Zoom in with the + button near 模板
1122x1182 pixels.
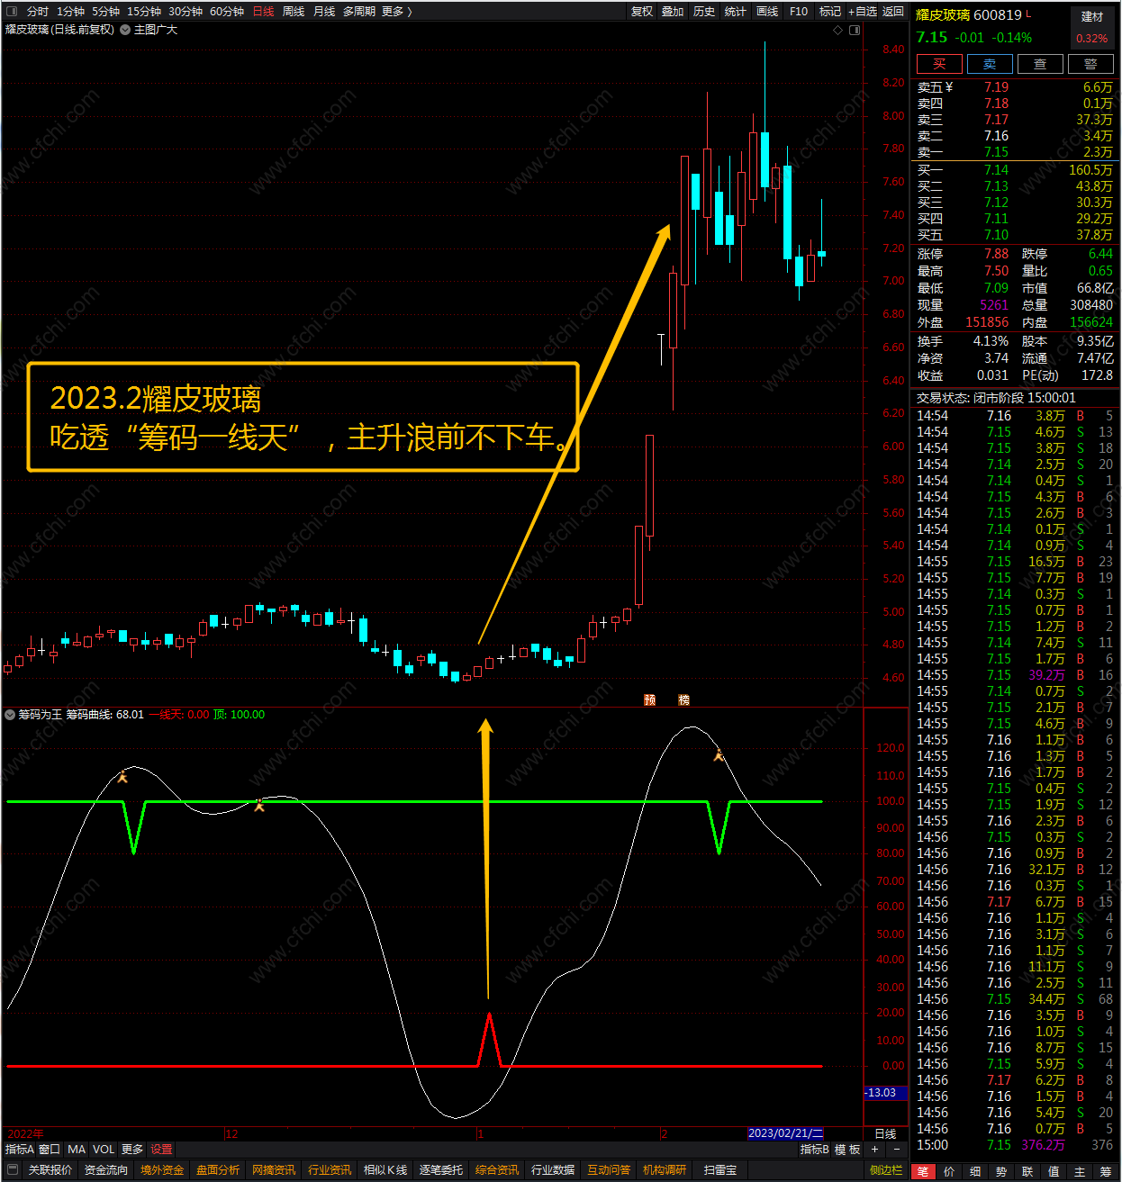point(874,1150)
